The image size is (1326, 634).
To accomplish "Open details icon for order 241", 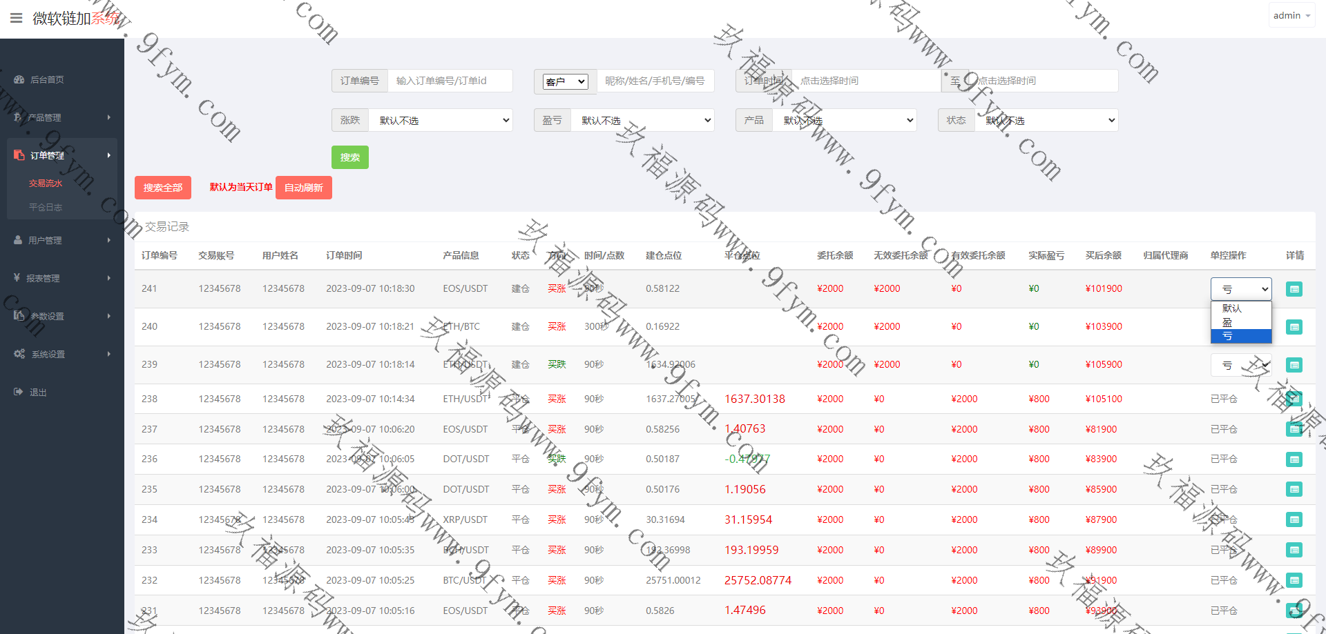I will pos(1294,289).
